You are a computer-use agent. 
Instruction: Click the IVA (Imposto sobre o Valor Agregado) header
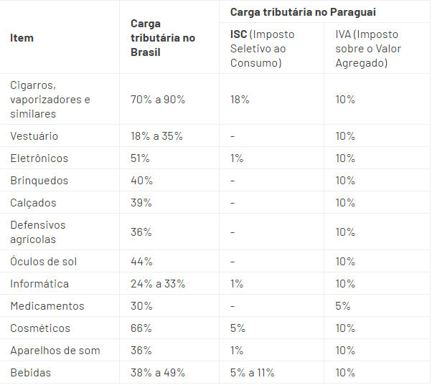(x=368, y=49)
